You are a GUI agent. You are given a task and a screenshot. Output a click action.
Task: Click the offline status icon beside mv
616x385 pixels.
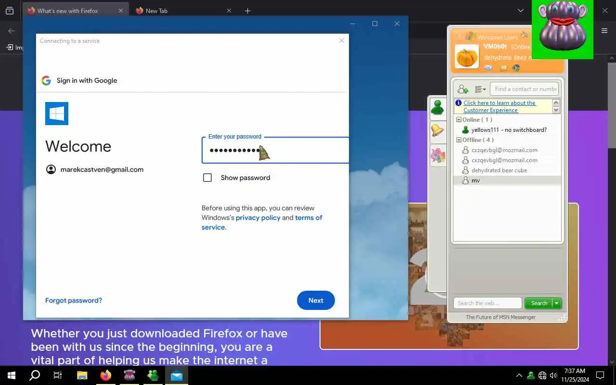465,180
